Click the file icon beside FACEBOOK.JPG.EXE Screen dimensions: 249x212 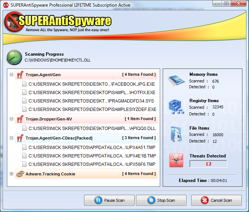click(24, 84)
